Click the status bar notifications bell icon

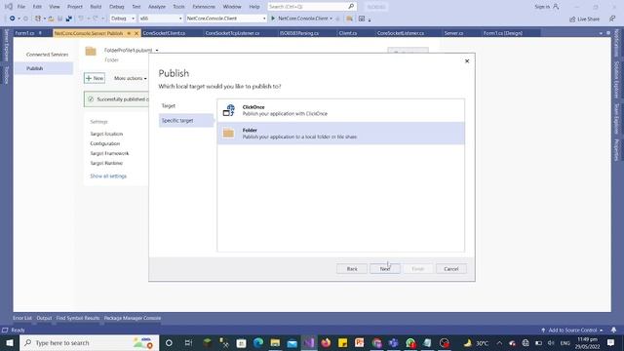click(x=613, y=330)
